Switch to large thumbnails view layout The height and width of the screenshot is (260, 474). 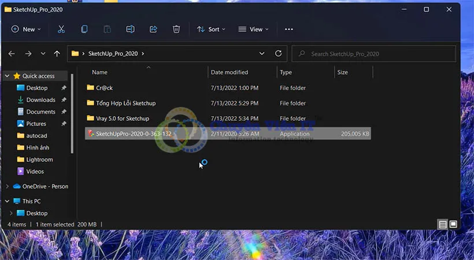pos(453,224)
